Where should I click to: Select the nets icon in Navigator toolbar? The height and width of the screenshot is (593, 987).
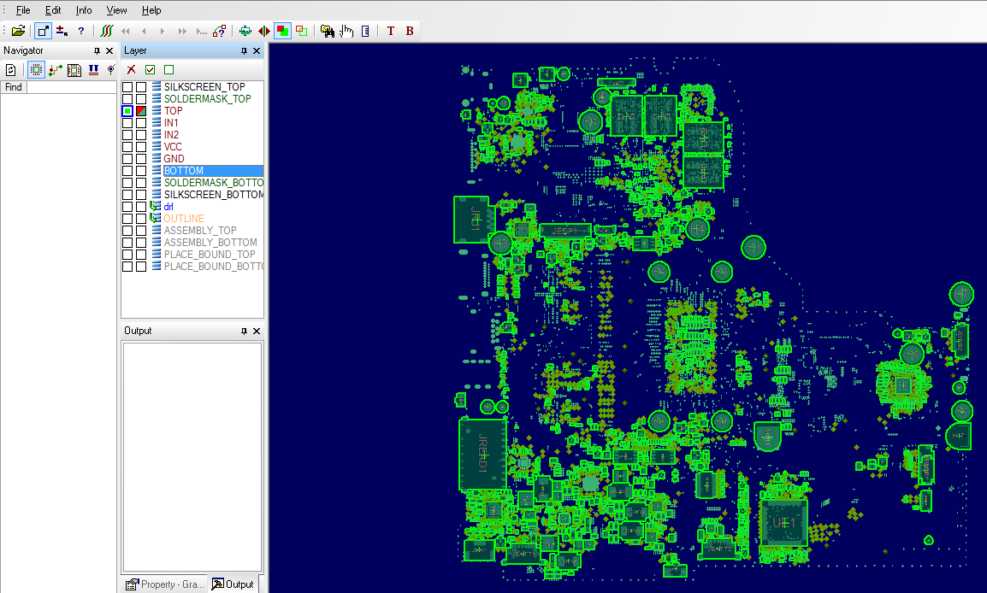click(56, 70)
